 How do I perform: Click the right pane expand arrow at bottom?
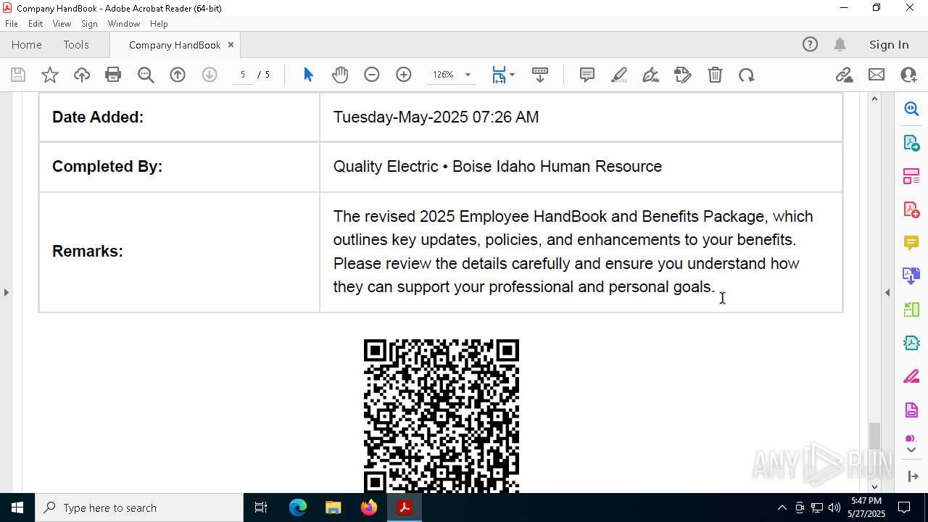point(913,476)
